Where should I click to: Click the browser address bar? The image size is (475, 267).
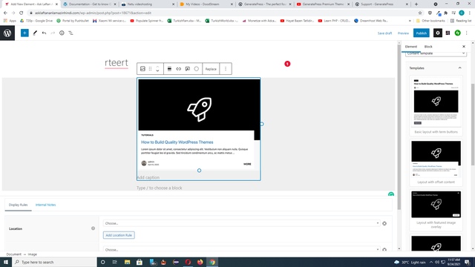pos(224,13)
